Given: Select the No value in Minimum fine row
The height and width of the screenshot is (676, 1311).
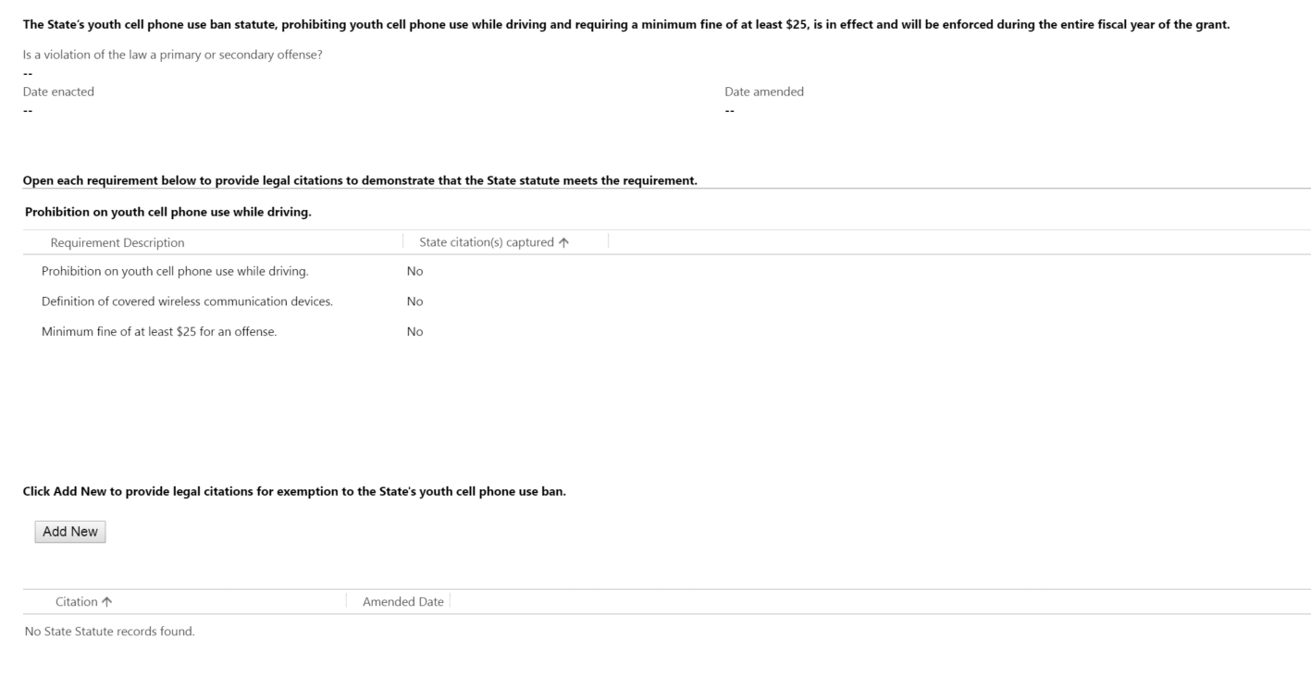Looking at the screenshot, I should coord(414,332).
